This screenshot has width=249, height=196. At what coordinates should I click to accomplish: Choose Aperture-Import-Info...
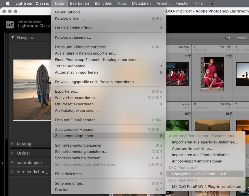(205, 149)
